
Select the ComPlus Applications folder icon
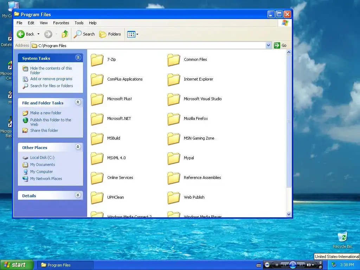pyautogui.click(x=97, y=79)
